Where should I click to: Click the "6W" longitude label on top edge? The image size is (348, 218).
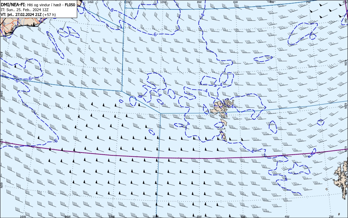point(236,2)
